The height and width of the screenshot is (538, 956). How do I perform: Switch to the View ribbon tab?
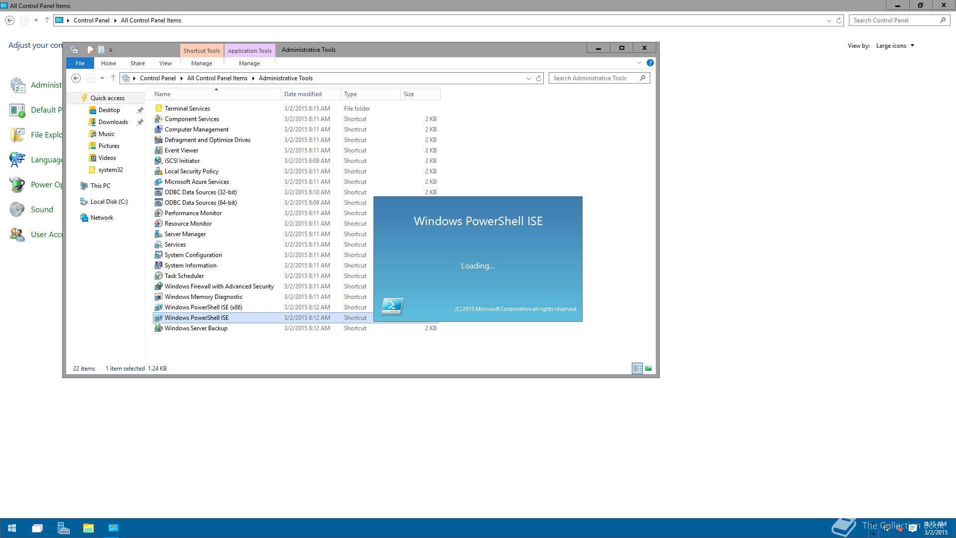coord(165,63)
